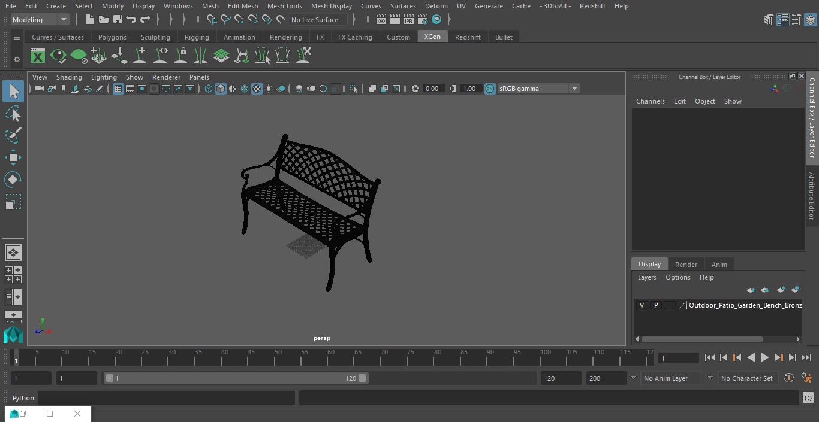Open the Mesh Tools menu
This screenshot has width=819, height=422.
(284, 6)
